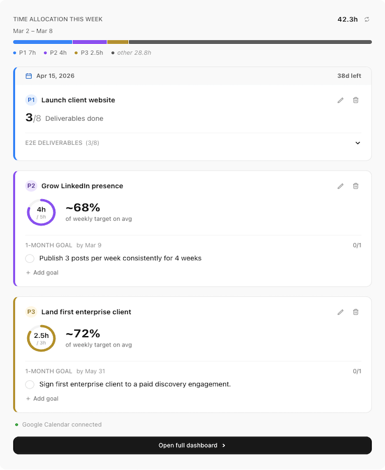Edit the Launch client website priority
The height and width of the screenshot is (470, 385).
[341, 100]
